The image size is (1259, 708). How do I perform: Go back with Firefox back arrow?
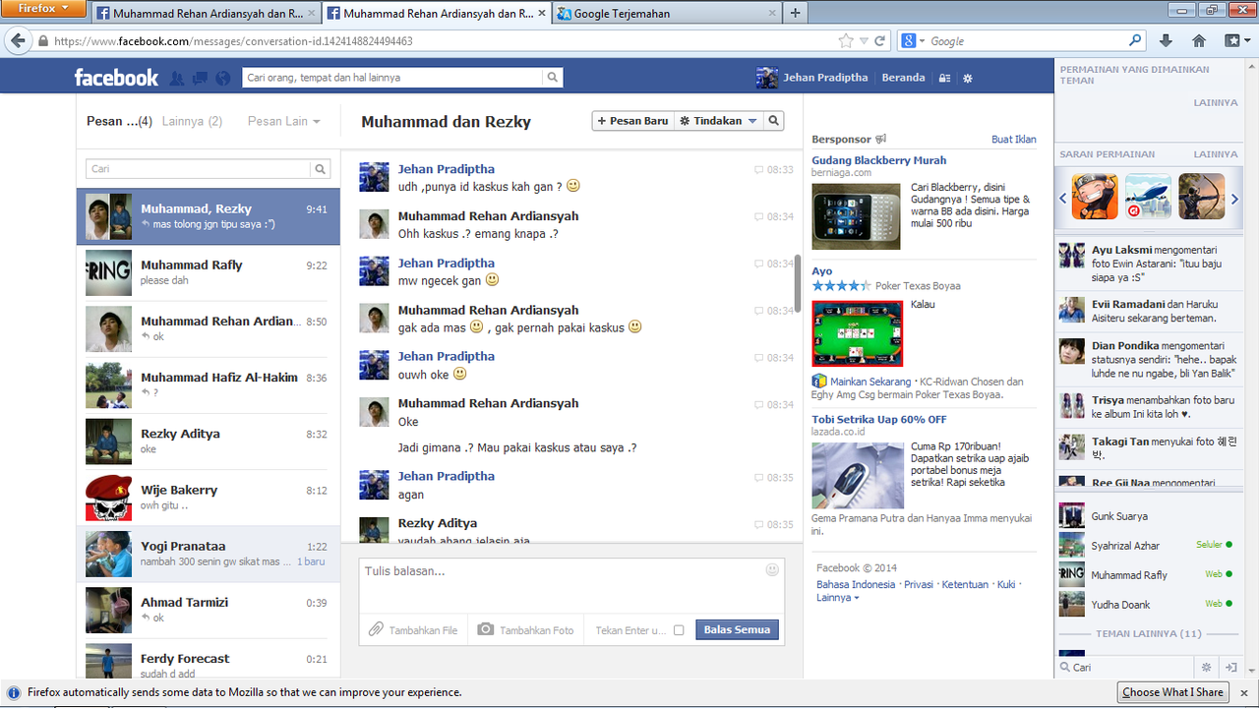tap(18, 41)
